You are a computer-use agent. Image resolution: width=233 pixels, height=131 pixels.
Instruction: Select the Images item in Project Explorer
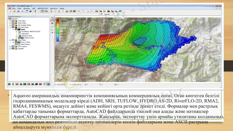(x=21, y=49)
